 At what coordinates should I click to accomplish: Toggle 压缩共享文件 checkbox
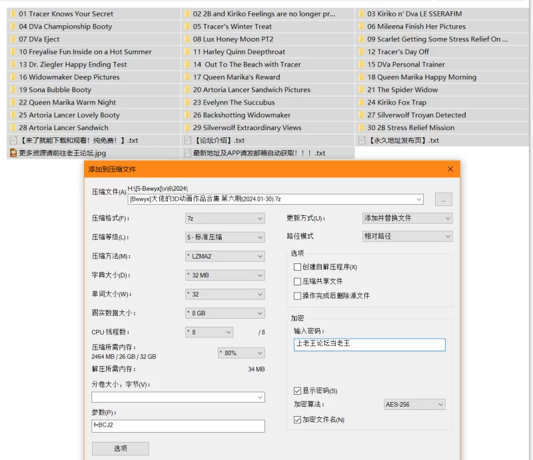(x=297, y=281)
